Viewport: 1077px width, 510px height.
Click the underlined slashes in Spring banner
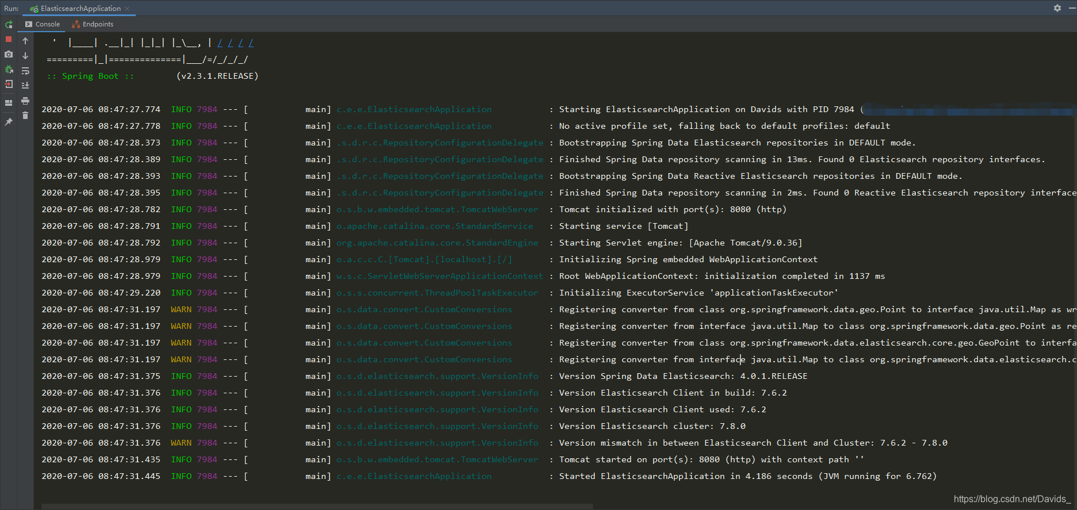(x=235, y=43)
